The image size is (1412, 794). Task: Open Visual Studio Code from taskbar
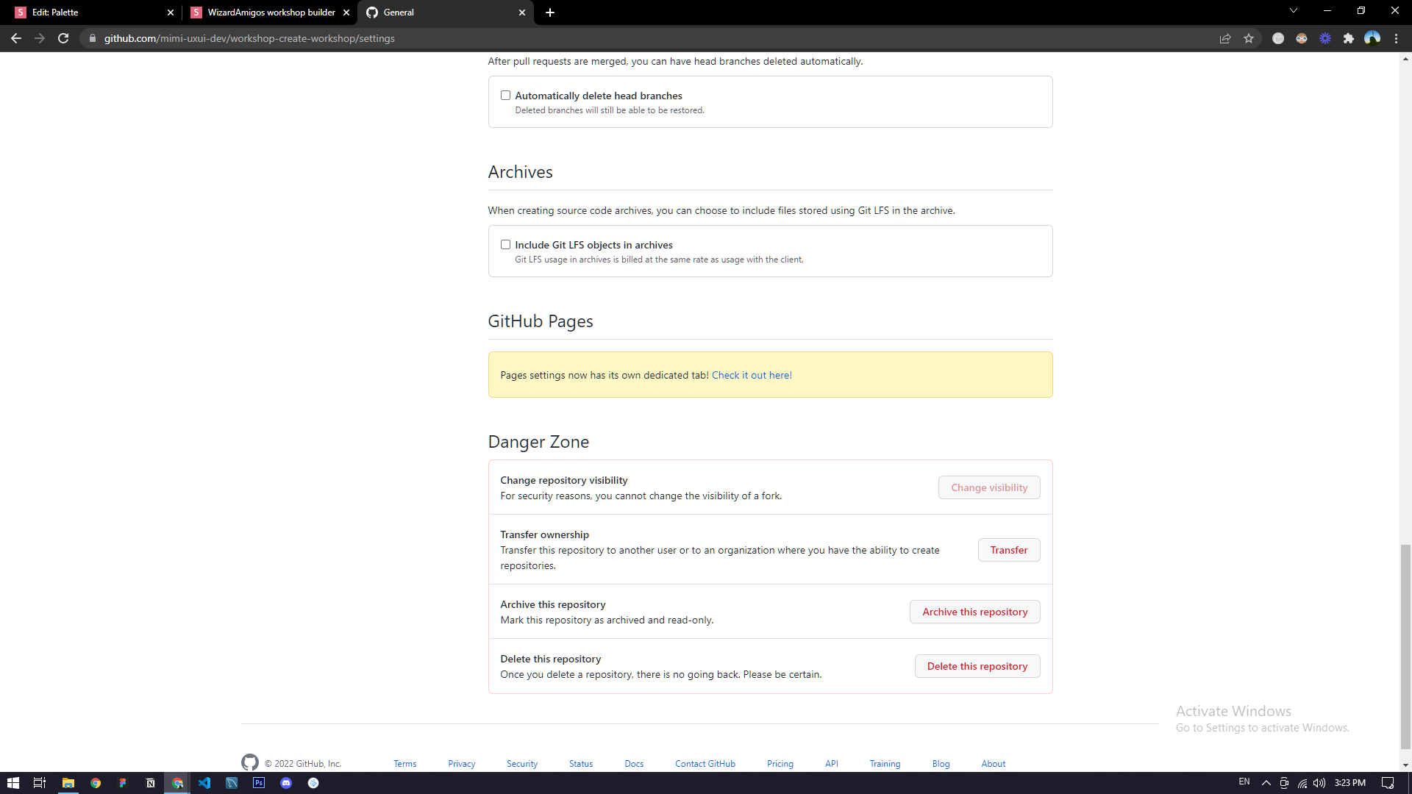pyautogui.click(x=204, y=783)
